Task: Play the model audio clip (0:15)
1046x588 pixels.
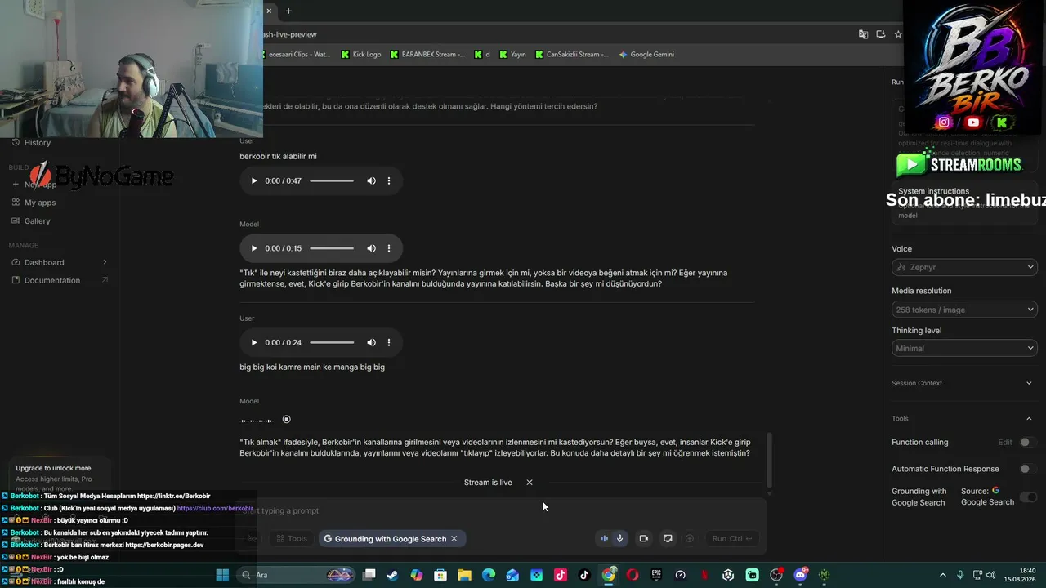Action: [254, 248]
